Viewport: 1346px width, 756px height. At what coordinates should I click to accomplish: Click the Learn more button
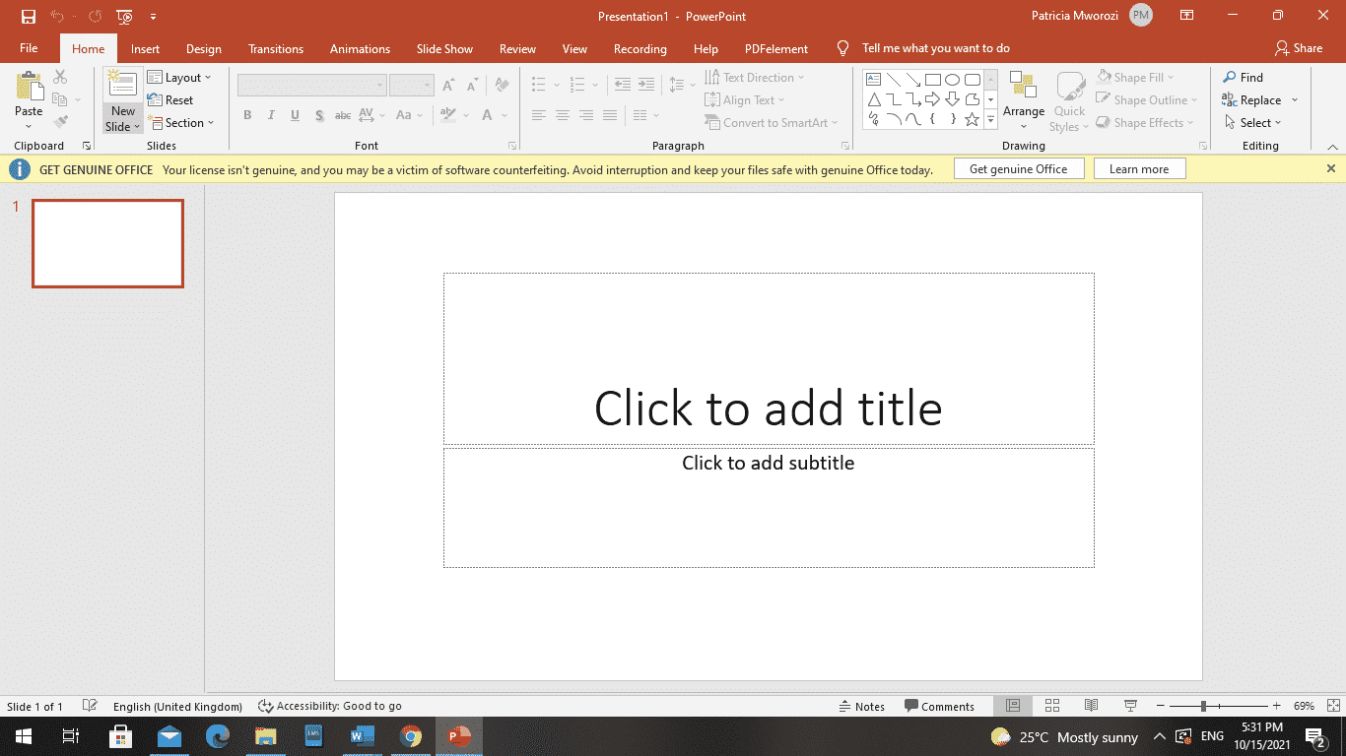(1139, 168)
